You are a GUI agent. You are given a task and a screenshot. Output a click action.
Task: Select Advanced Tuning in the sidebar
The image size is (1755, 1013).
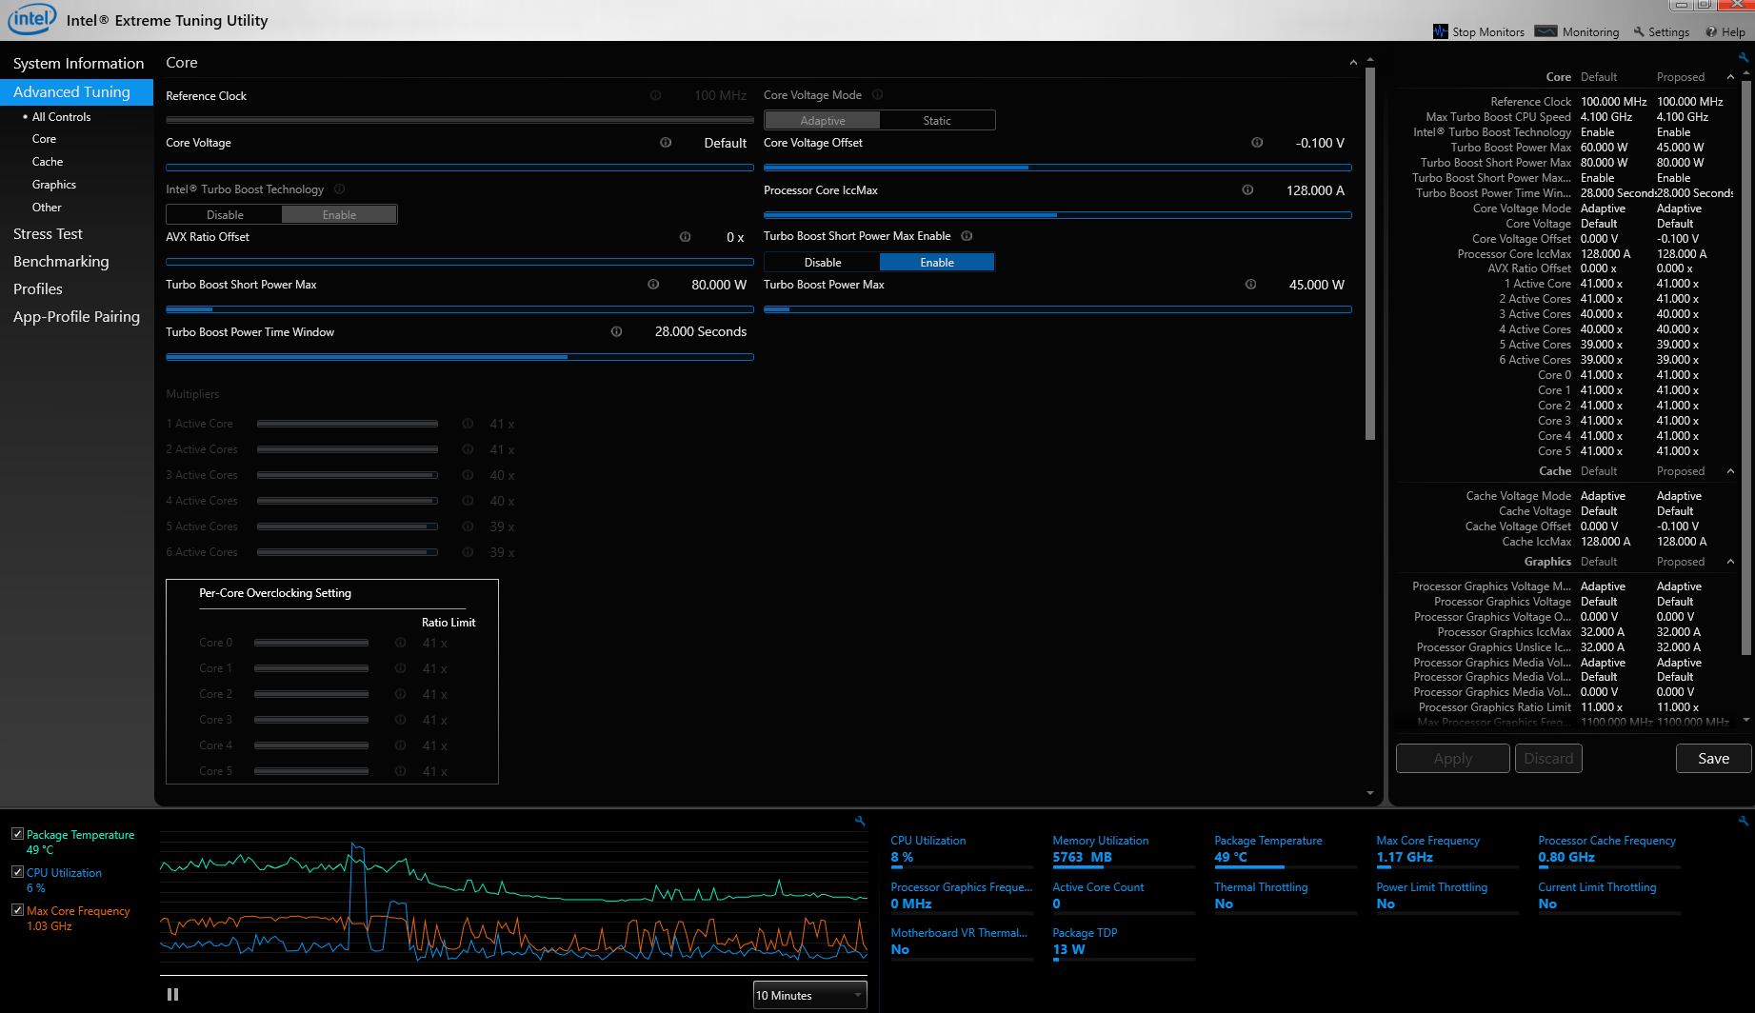[x=76, y=92]
